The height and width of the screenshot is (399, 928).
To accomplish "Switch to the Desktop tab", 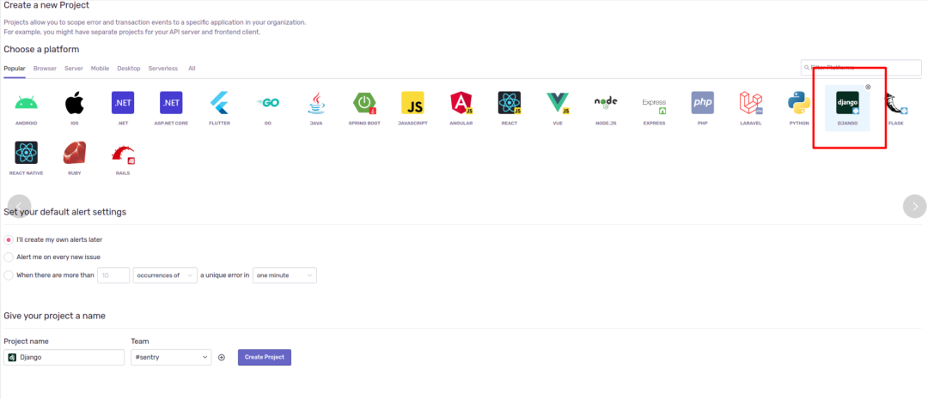I will click(x=128, y=69).
